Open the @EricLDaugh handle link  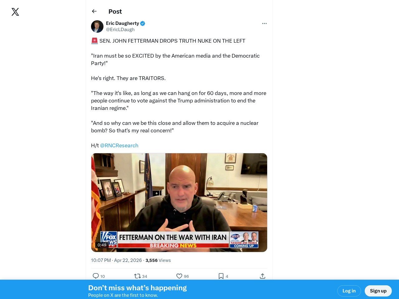pyautogui.click(x=120, y=30)
